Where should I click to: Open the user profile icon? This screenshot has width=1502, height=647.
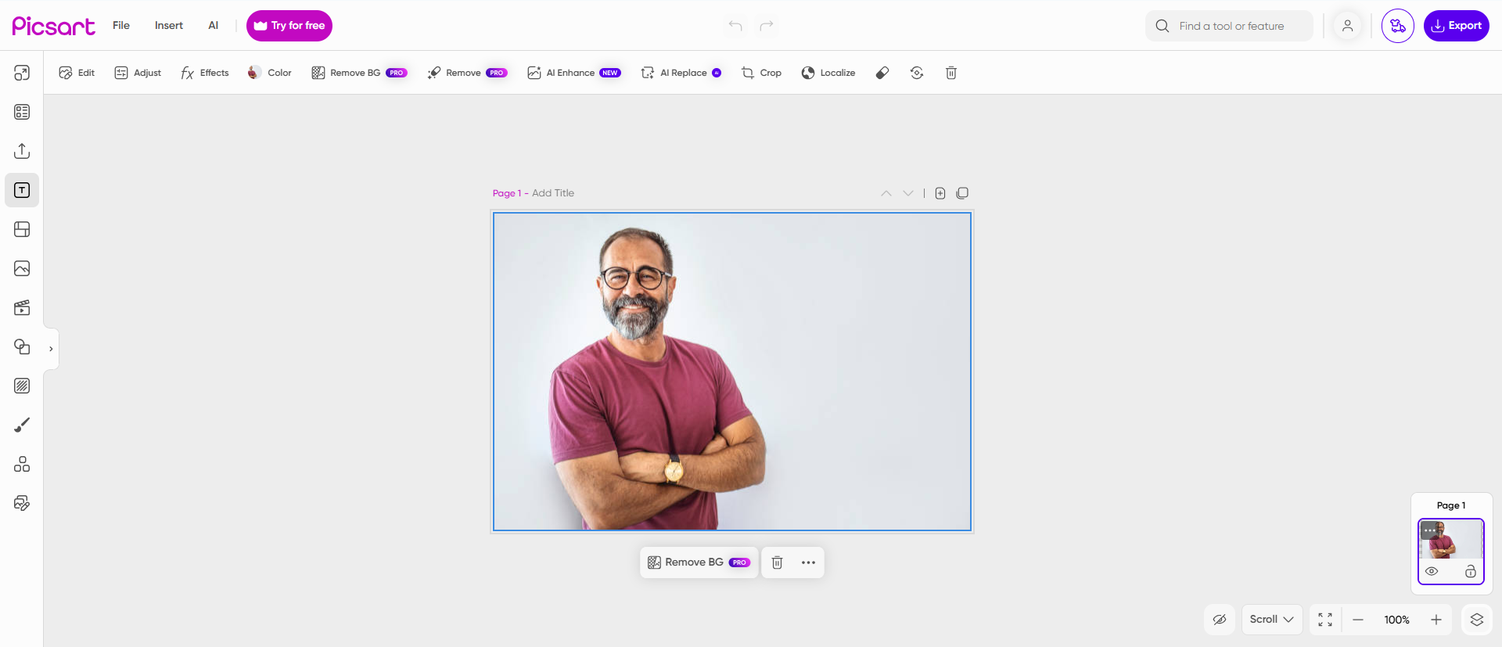[x=1347, y=26]
